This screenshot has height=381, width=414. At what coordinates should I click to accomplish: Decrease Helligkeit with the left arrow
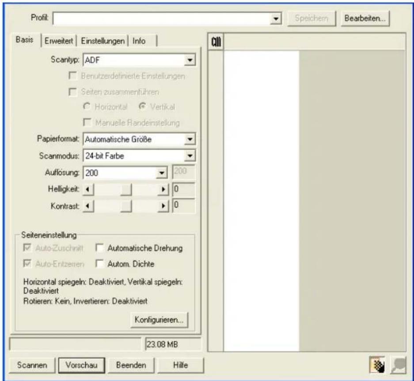88,190
